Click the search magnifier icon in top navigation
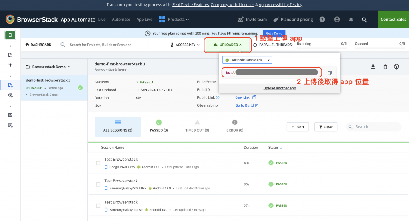The height and width of the screenshot is (221, 409). click(364, 20)
